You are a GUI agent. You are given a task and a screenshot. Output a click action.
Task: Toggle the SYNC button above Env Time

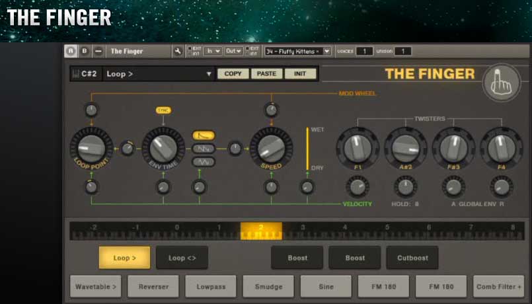[x=163, y=110]
